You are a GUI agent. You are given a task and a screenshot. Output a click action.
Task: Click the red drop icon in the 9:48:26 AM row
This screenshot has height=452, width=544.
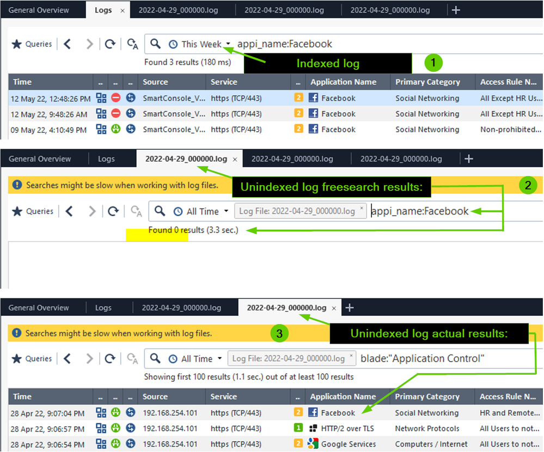coord(116,113)
